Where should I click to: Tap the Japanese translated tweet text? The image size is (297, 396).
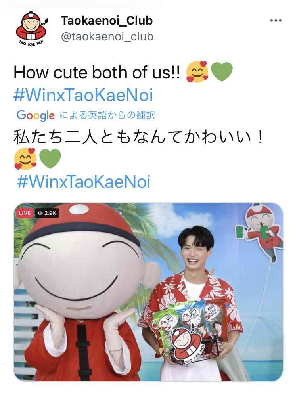coord(139,137)
